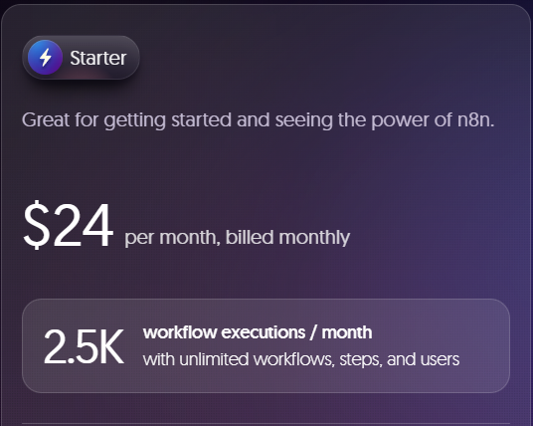Viewport: 533px width, 426px height.
Task: Click the word 'monthly' after the price
Action: (314, 238)
